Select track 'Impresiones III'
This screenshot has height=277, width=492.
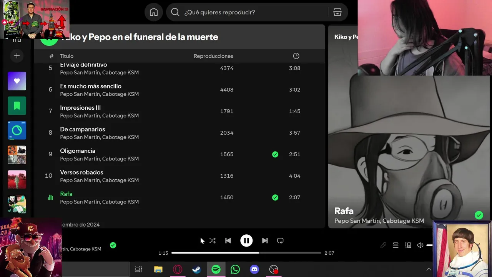coord(80,108)
